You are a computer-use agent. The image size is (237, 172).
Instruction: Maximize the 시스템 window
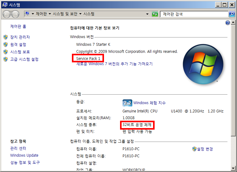225,5
